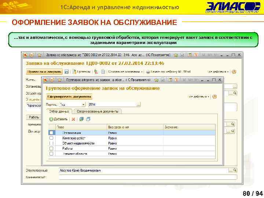
Task: Tick the Объект недвижимости filter checkbox
Action: point(51,143)
